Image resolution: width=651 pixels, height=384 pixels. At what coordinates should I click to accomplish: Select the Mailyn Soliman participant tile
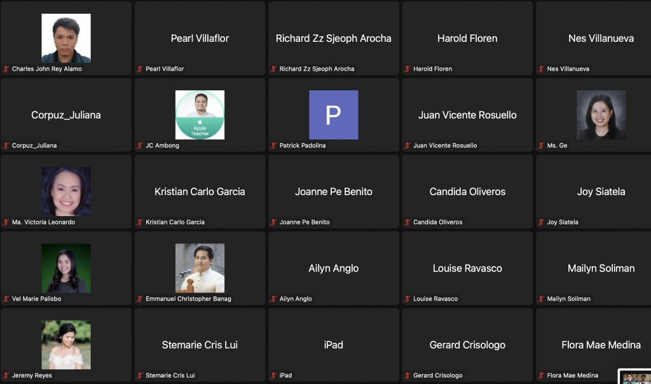coord(601,268)
